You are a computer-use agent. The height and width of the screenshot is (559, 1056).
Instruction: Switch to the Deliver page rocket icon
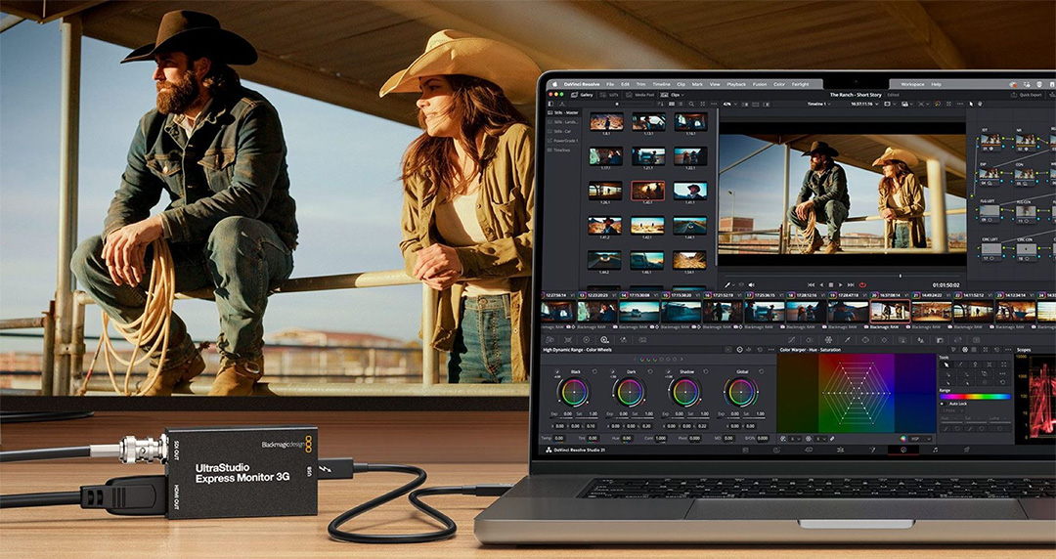(x=966, y=450)
